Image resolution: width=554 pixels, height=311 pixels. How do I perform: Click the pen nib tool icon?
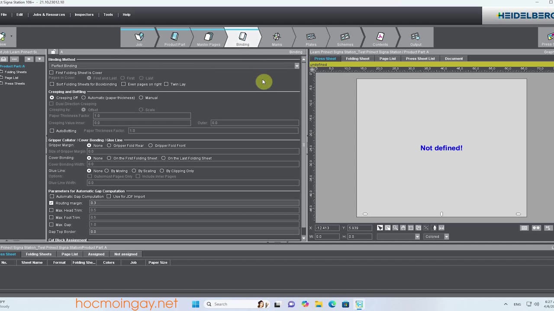pyautogui.click(x=435, y=228)
